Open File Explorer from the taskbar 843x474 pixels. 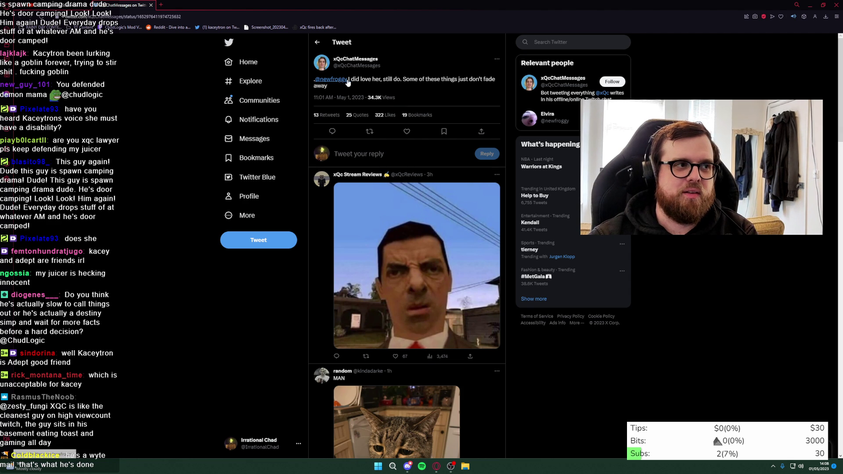(465, 466)
